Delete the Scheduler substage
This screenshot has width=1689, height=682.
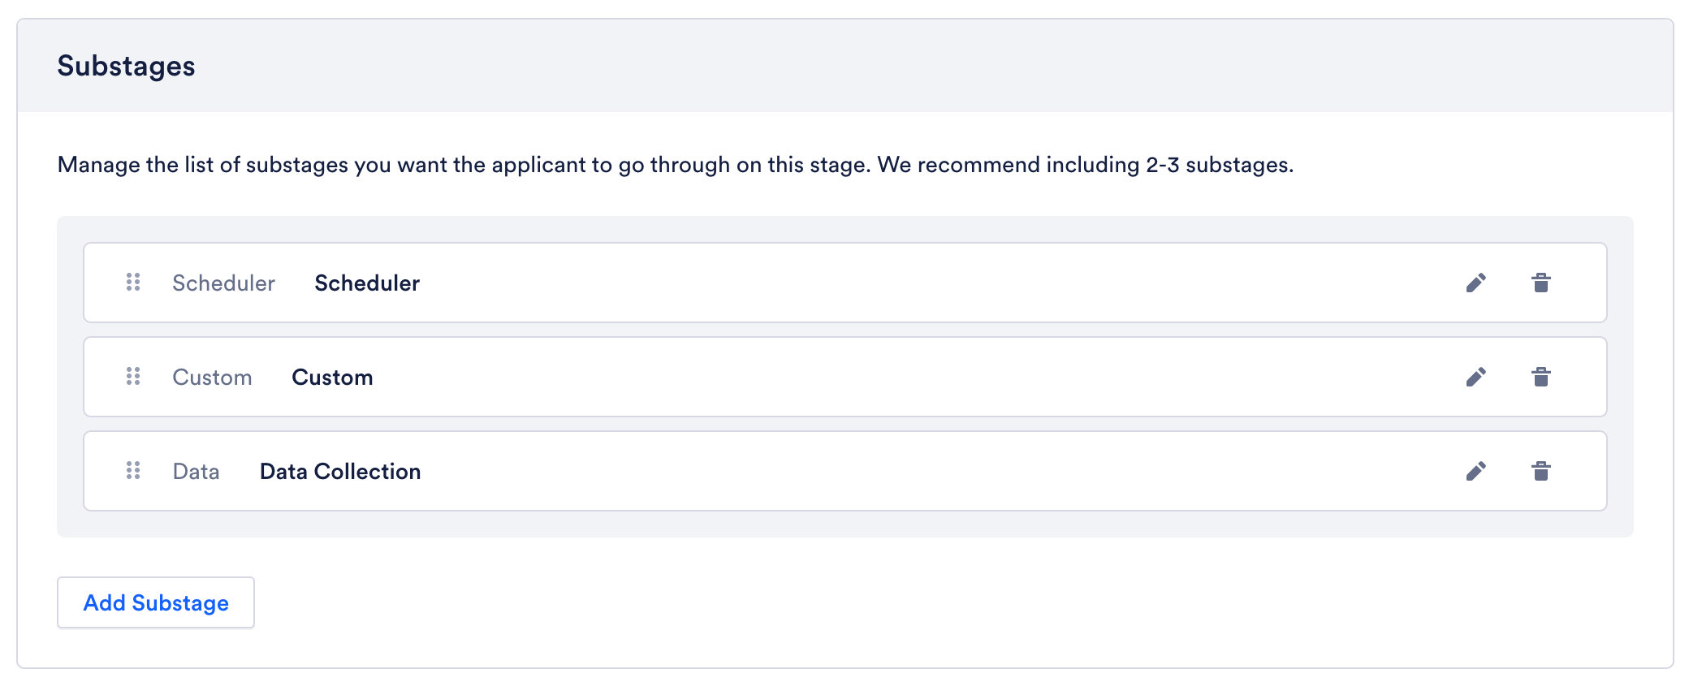pos(1541,283)
